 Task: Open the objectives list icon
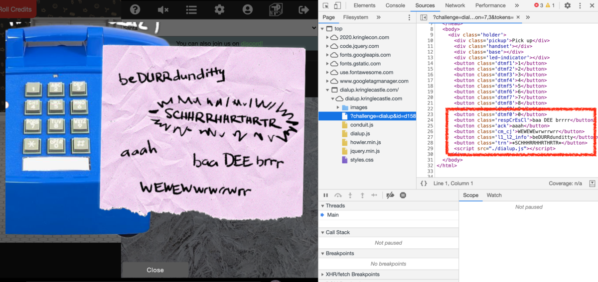click(x=191, y=9)
